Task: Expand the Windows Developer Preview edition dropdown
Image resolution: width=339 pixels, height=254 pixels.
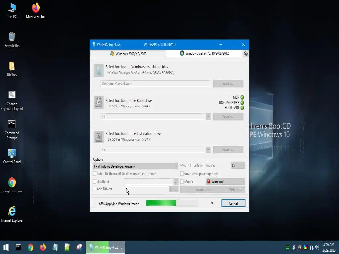Action: pos(135,166)
